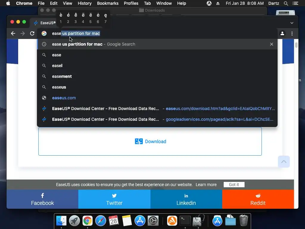Open the Chrome profile avatar icon
This screenshot has height=229, width=305.
pos(282,33)
